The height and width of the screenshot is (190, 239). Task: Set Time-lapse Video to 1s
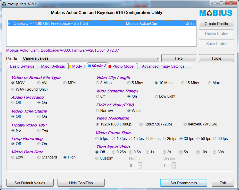(150, 152)
